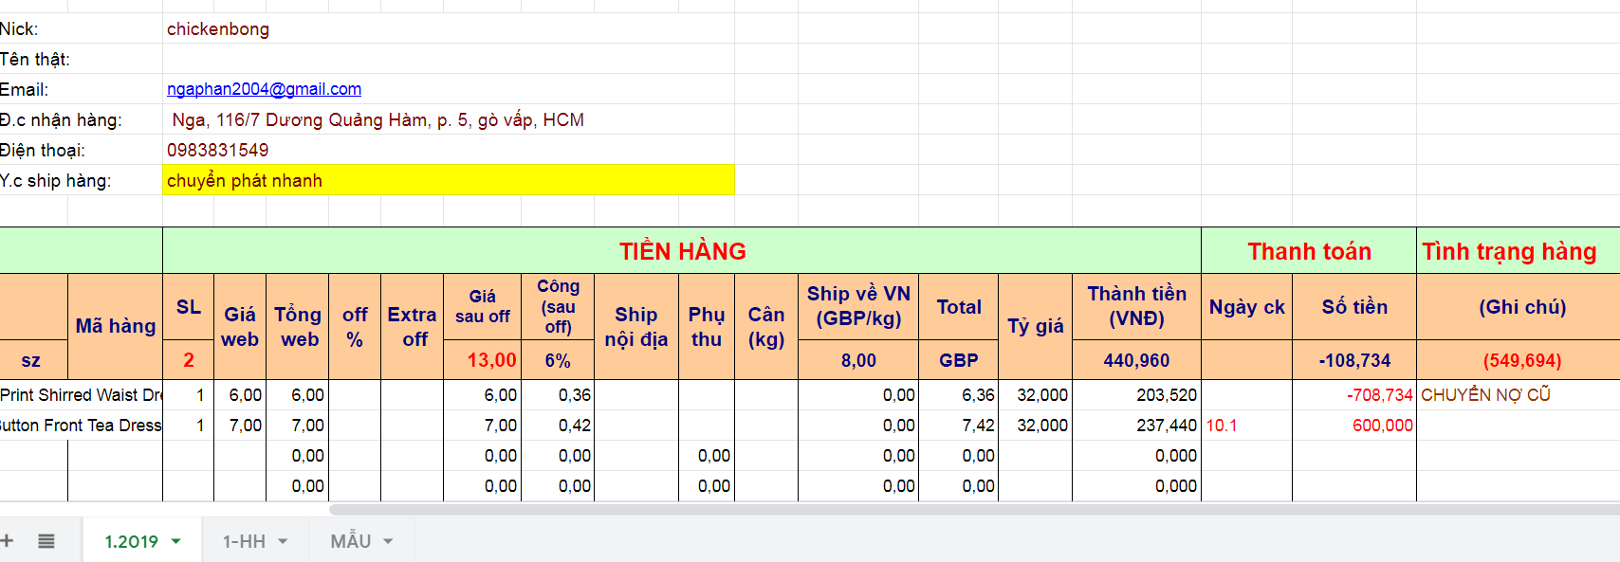This screenshot has width=1620, height=562.
Task: Click the delivery address cell starting "Nga, 116/7"
Action: tap(377, 120)
